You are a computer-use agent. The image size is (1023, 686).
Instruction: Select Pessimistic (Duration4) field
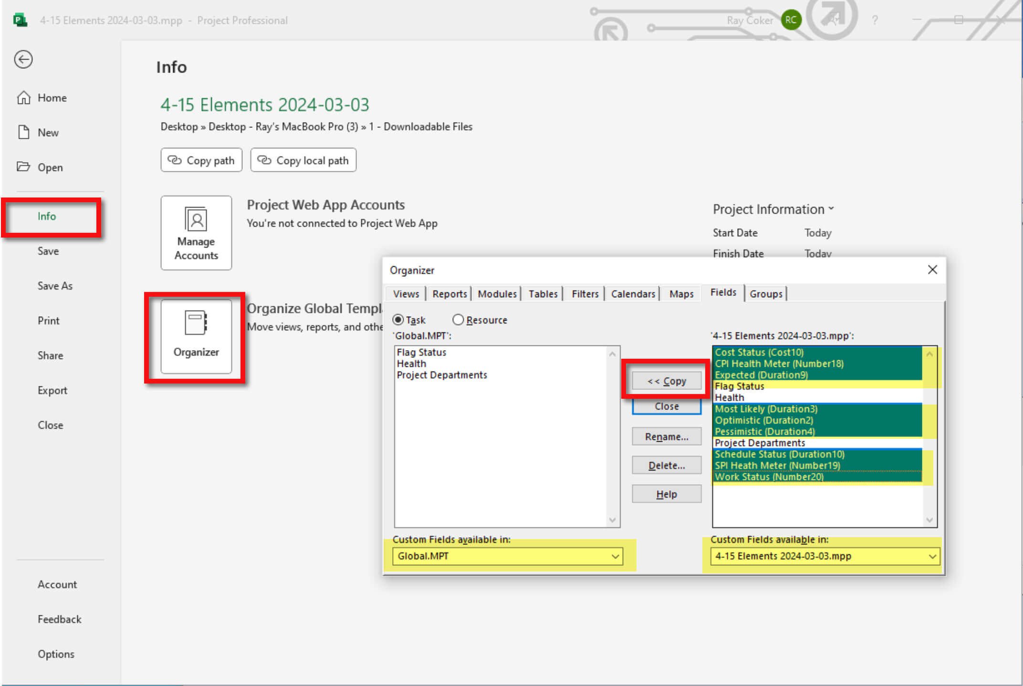(818, 432)
